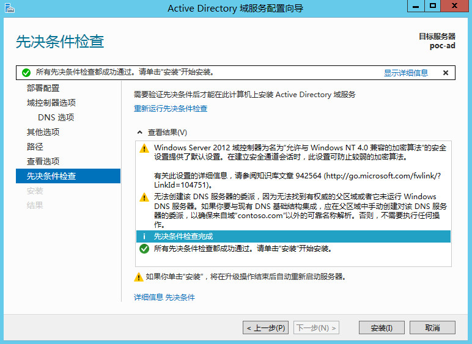This screenshot has width=472, height=344.
Task: Click result text 所有先决条件检查都成功通过 in list
Action: coord(243,249)
